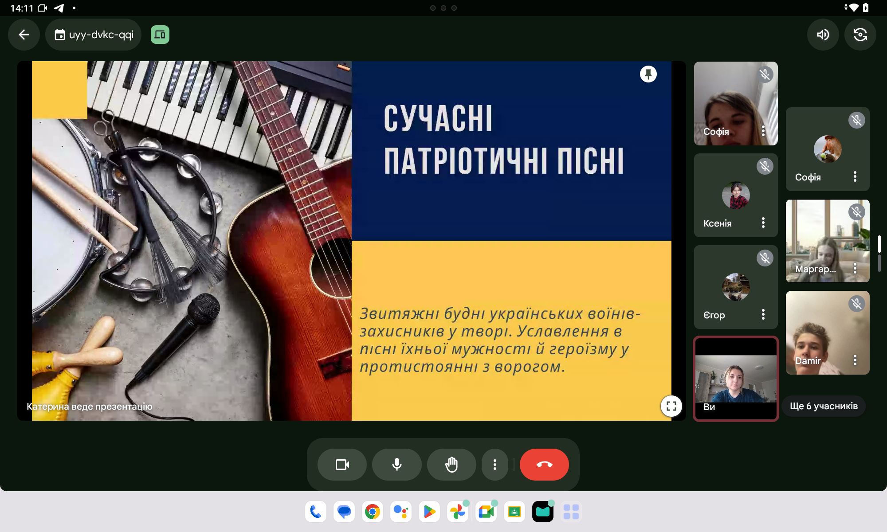Change the audio output speaker setting

tap(823, 35)
